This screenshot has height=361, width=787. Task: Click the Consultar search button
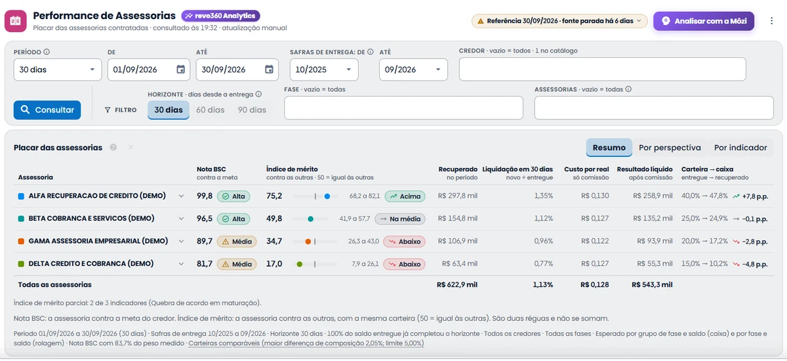tap(47, 110)
